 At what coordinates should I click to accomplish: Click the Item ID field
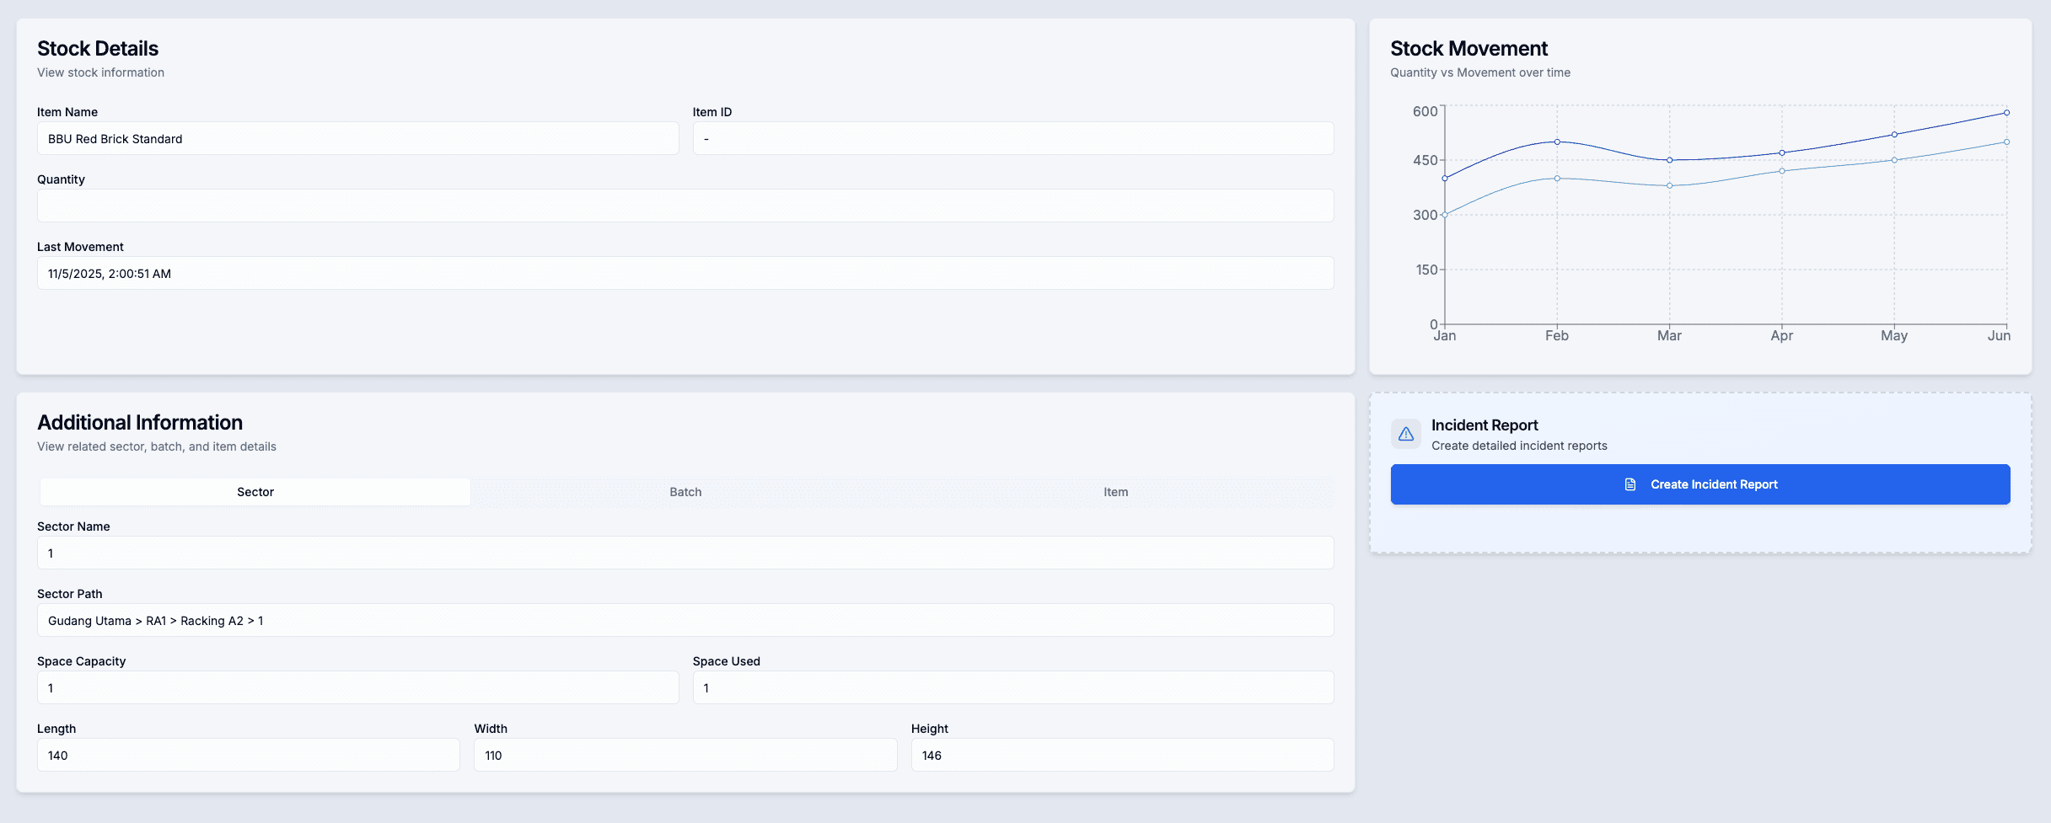[1012, 138]
